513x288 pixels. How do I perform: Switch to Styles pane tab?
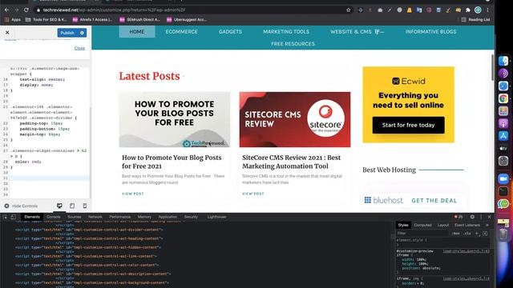click(x=403, y=225)
